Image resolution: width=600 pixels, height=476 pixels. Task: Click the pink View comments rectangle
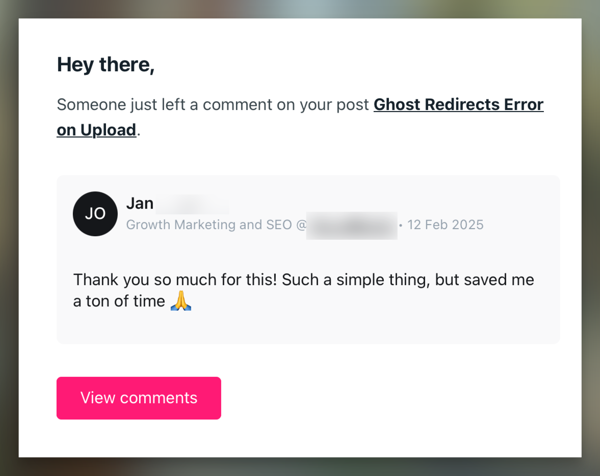click(139, 398)
